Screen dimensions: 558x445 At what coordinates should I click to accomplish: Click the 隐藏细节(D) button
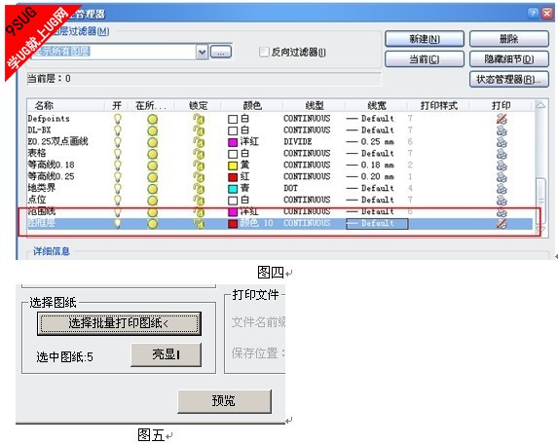click(509, 59)
